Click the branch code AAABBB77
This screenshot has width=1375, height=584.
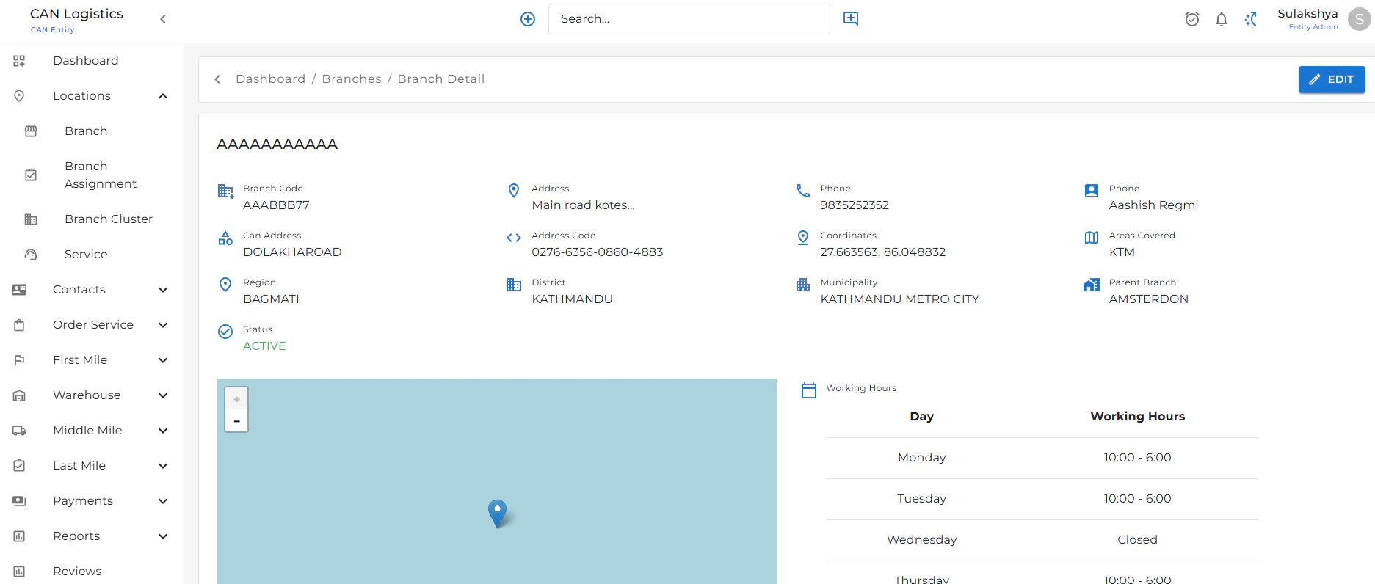pyautogui.click(x=276, y=205)
